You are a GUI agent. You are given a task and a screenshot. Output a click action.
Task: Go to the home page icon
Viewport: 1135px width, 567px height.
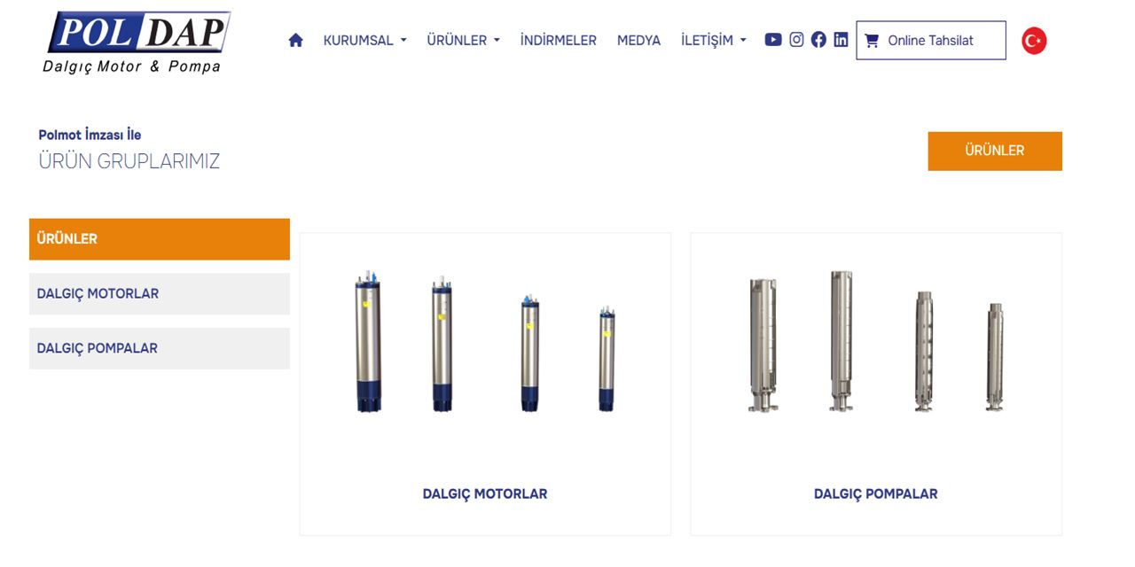pos(296,40)
